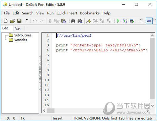This screenshot has height=121, width=157.
Task: Expand the run toolbar overflow chevron
Action: pyautogui.click(x=141, y=19)
